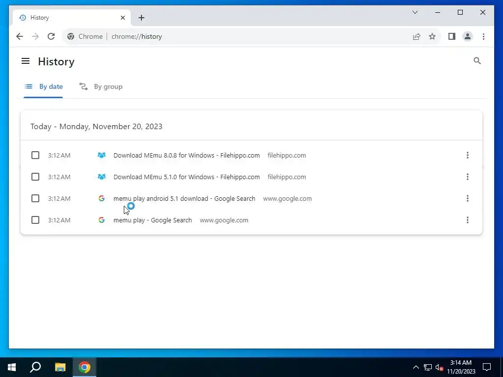The image size is (503, 377).
Task: Open memu play - Google Search link
Action: click(x=152, y=220)
